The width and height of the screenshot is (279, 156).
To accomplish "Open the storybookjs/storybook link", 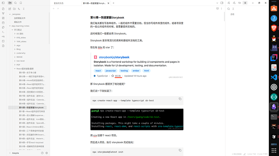I will coord(114,57).
